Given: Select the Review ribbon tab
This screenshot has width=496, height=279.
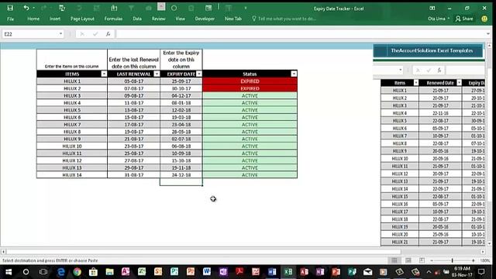Looking at the screenshot, I should coord(158,19).
